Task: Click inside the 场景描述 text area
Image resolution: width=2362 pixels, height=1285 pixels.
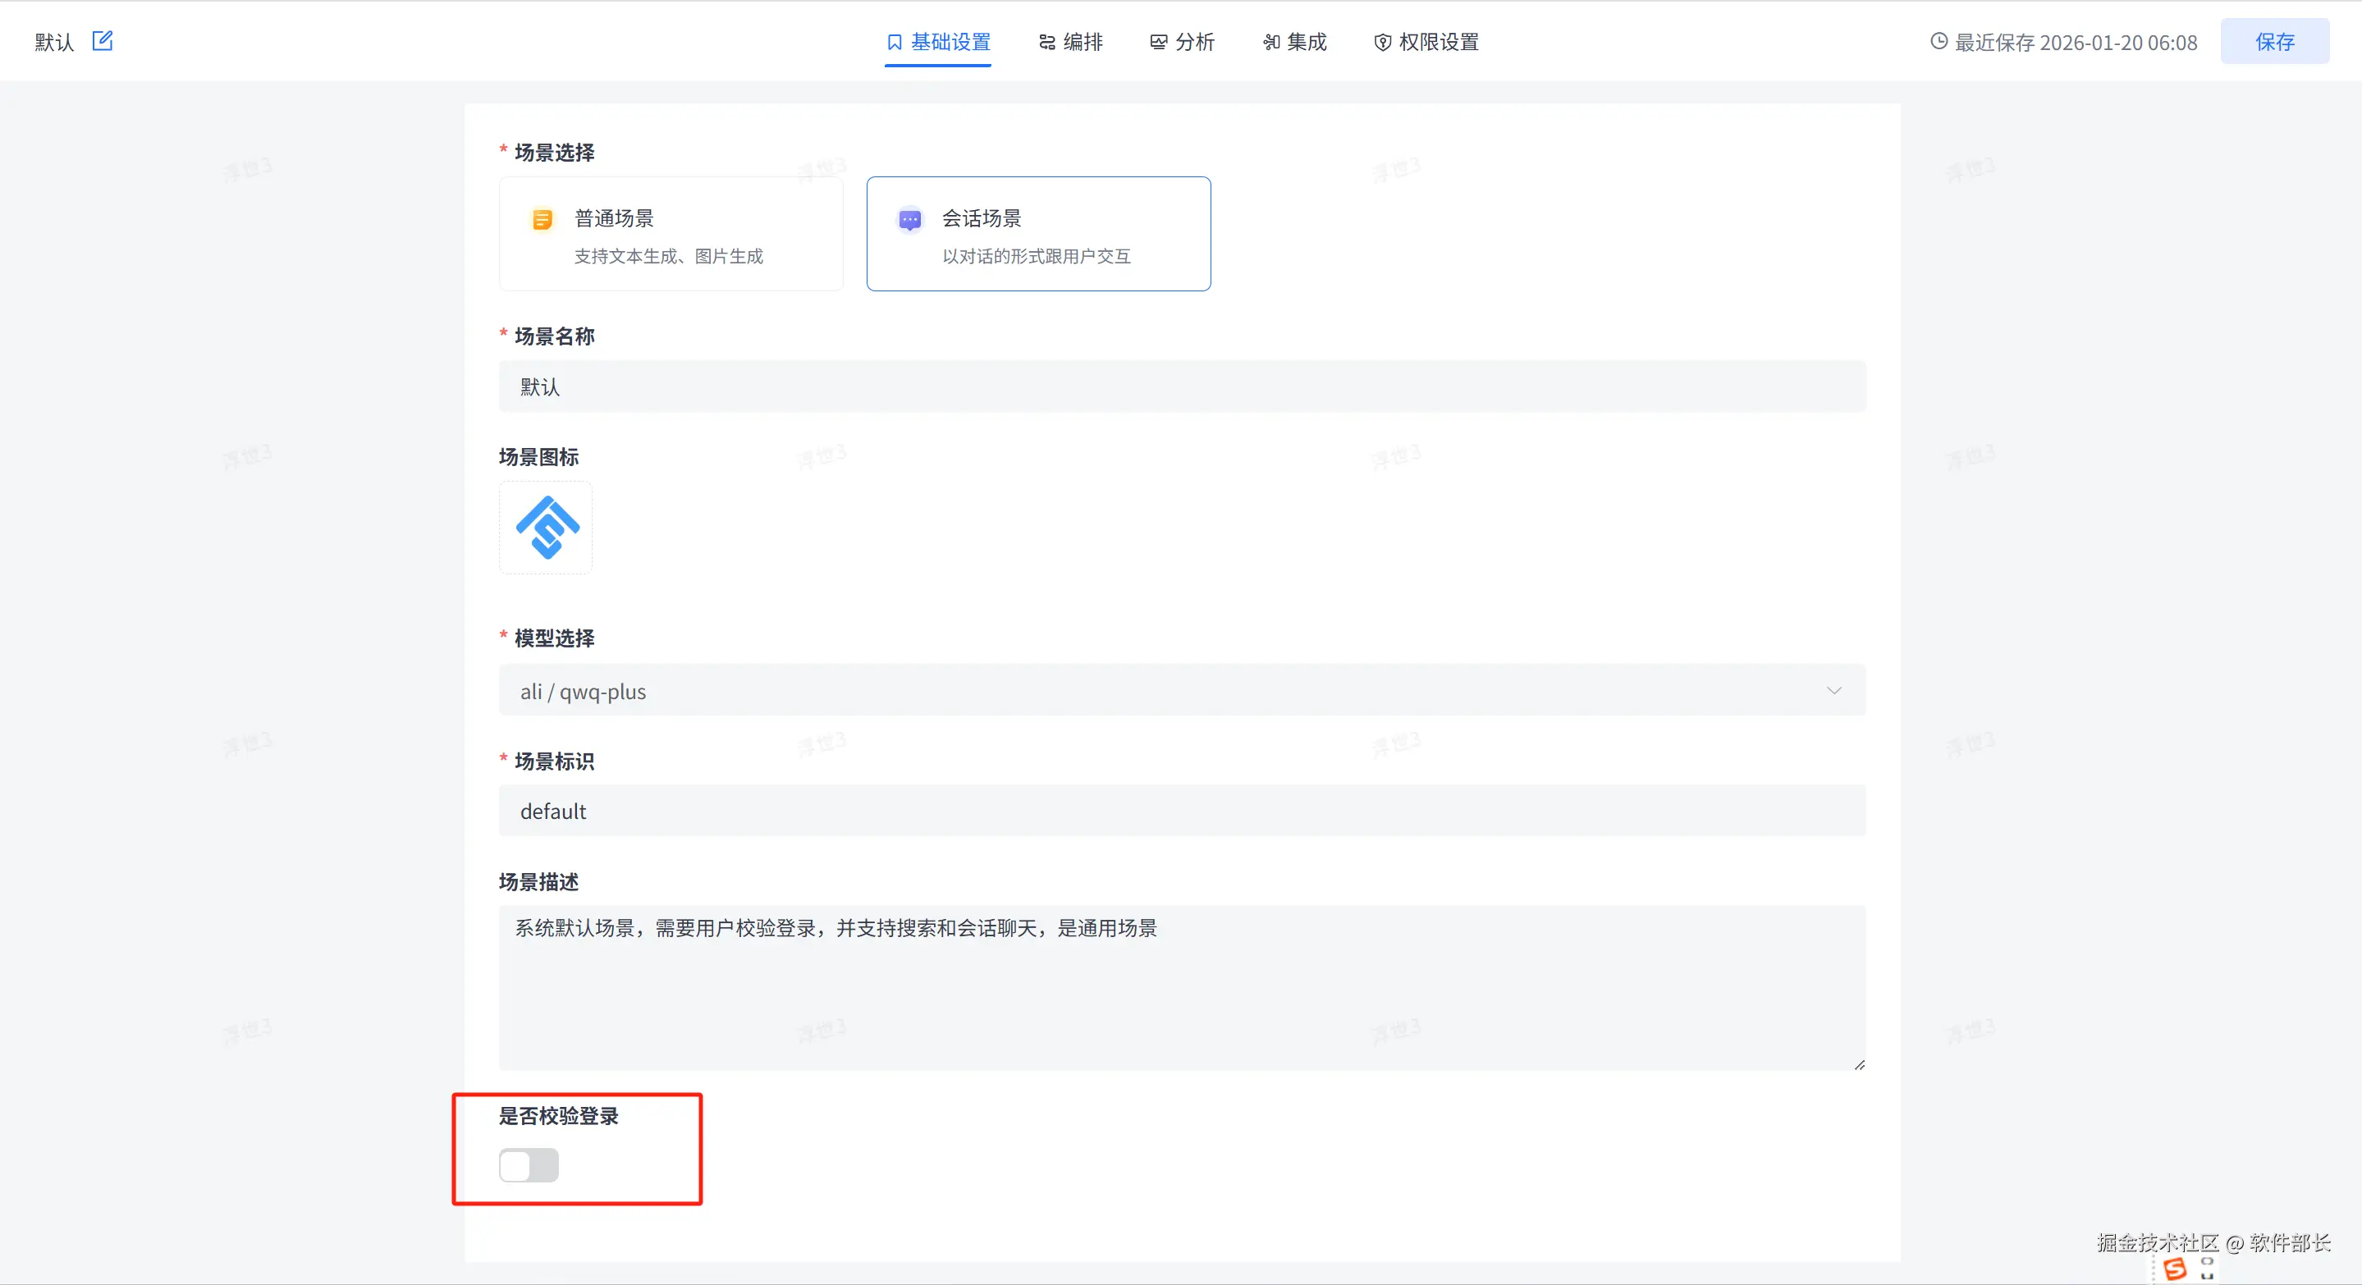Action: tap(1181, 990)
